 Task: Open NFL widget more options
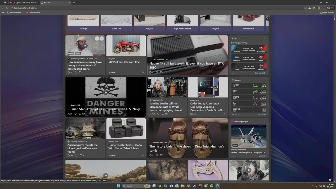(x=265, y=39)
